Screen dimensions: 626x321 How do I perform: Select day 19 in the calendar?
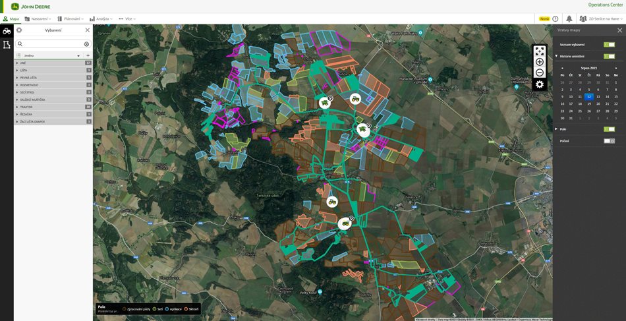[x=589, y=103]
